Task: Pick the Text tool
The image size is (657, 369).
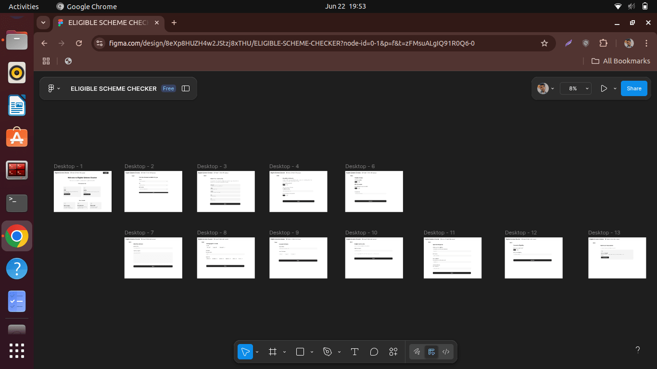Action: [x=354, y=352]
